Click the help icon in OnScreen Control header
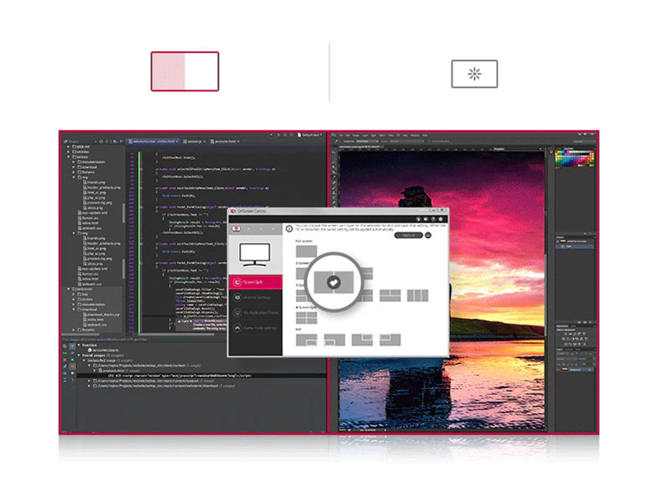669x502 pixels. coord(433,219)
